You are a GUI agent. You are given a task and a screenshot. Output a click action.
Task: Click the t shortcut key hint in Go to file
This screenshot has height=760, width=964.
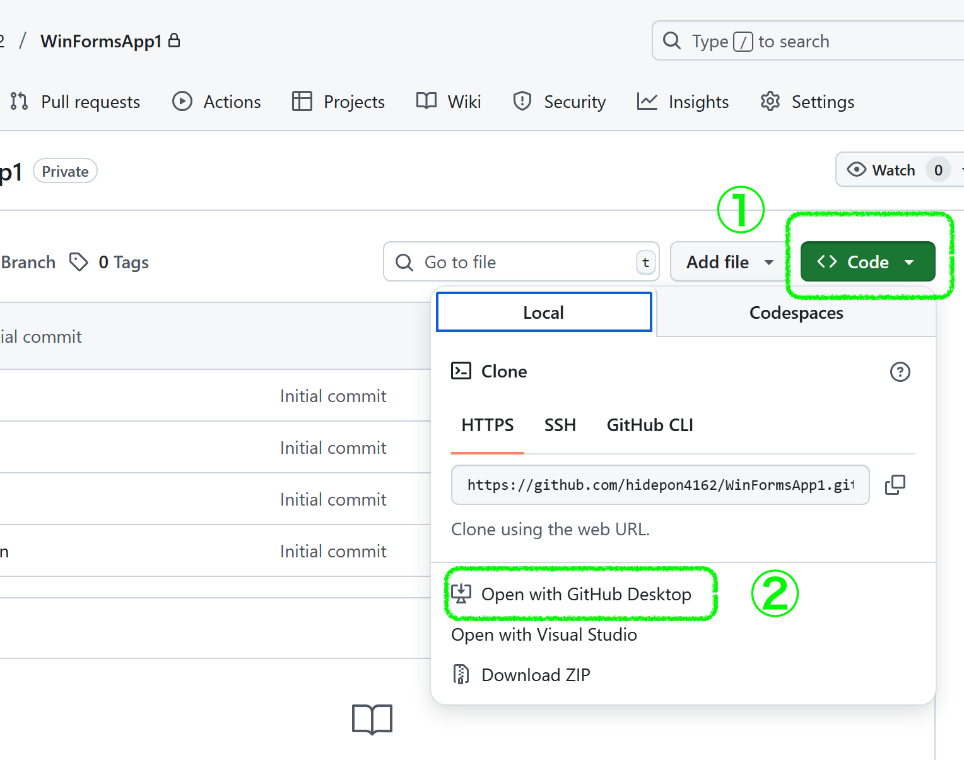[x=645, y=262]
